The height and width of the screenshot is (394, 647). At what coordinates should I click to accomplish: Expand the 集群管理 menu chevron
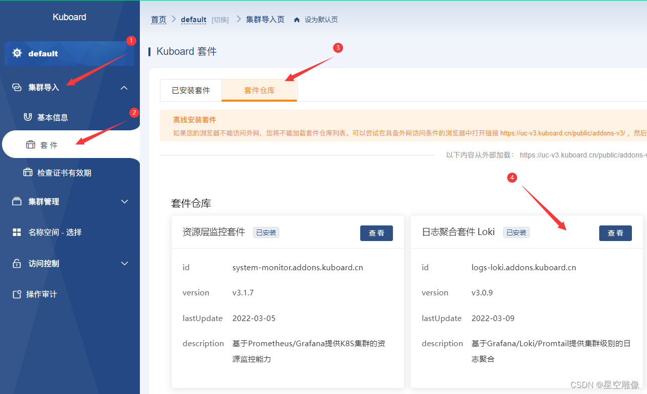point(125,202)
